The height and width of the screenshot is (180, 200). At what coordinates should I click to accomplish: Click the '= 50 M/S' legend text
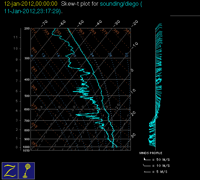[x=161, y=159]
